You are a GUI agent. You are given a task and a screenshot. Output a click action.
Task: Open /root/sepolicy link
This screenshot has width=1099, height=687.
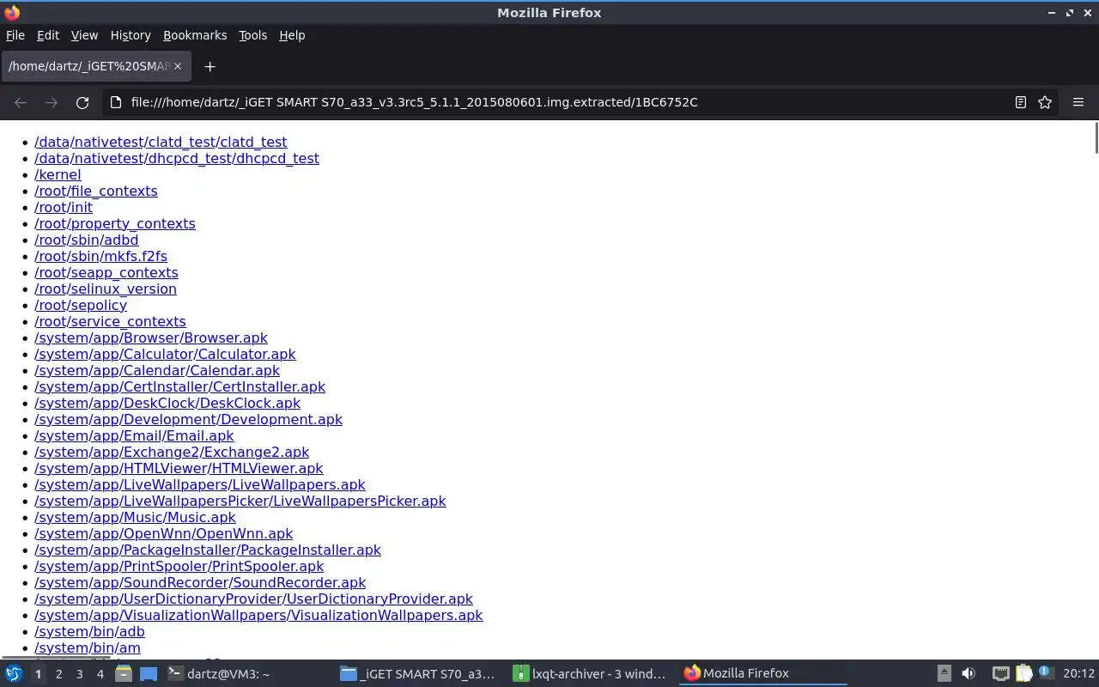pos(81,305)
